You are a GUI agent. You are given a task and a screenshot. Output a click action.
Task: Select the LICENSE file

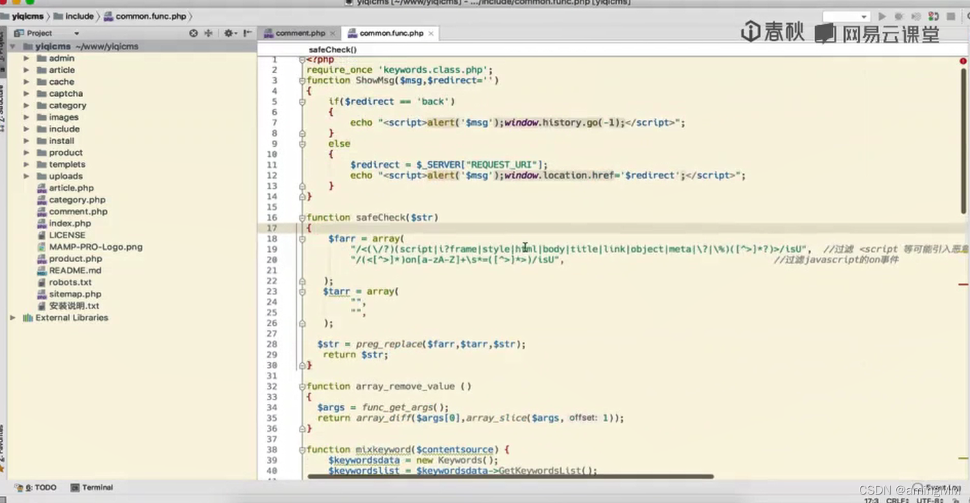pyautogui.click(x=67, y=235)
